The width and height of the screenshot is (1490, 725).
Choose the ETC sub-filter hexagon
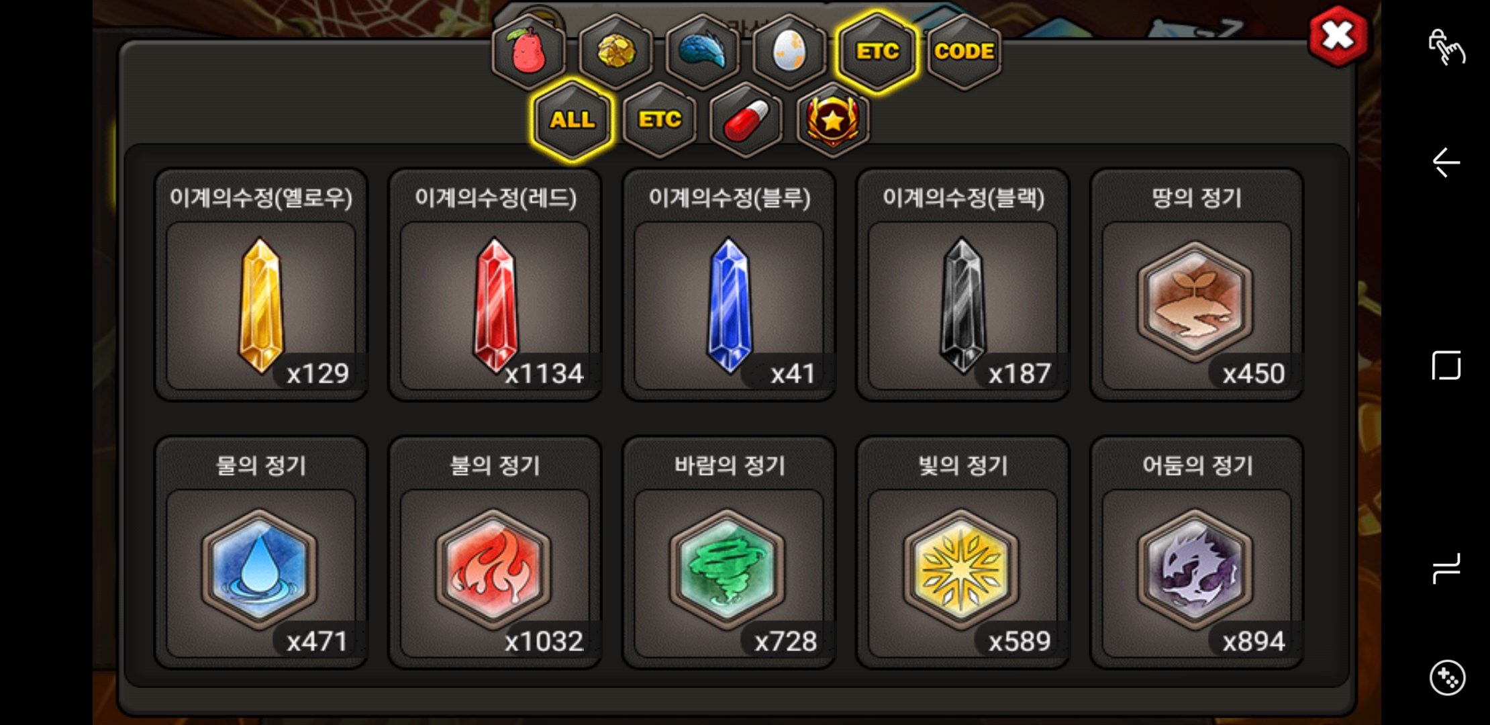click(x=659, y=120)
